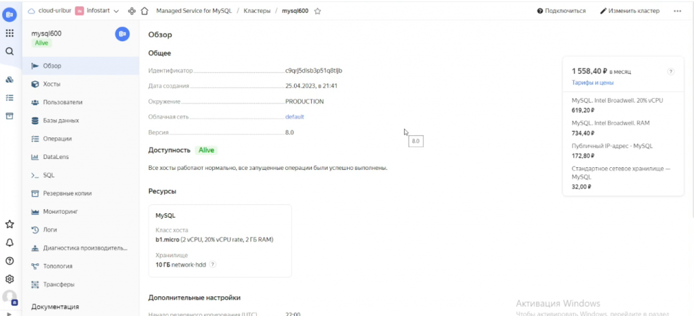Click the help icon next to monthly price
Image resolution: width=694 pixels, height=316 pixels.
670,72
